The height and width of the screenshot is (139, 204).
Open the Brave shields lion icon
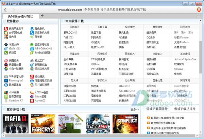(x=199, y=10)
